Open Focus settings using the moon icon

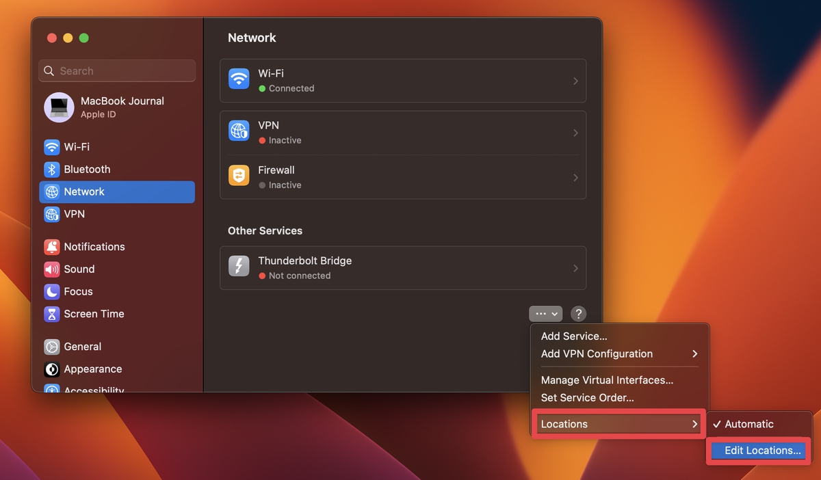click(51, 291)
